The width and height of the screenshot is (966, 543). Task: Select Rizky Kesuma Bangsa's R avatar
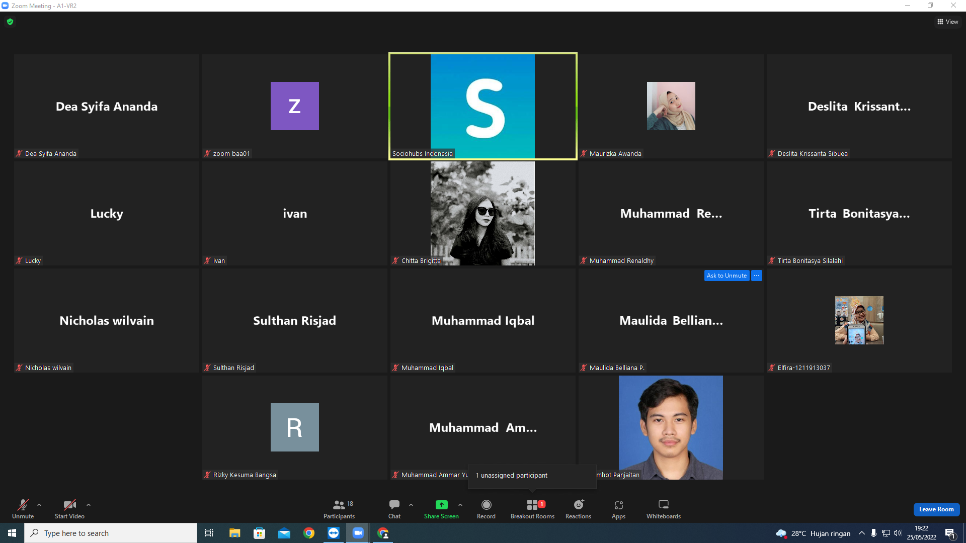(295, 427)
